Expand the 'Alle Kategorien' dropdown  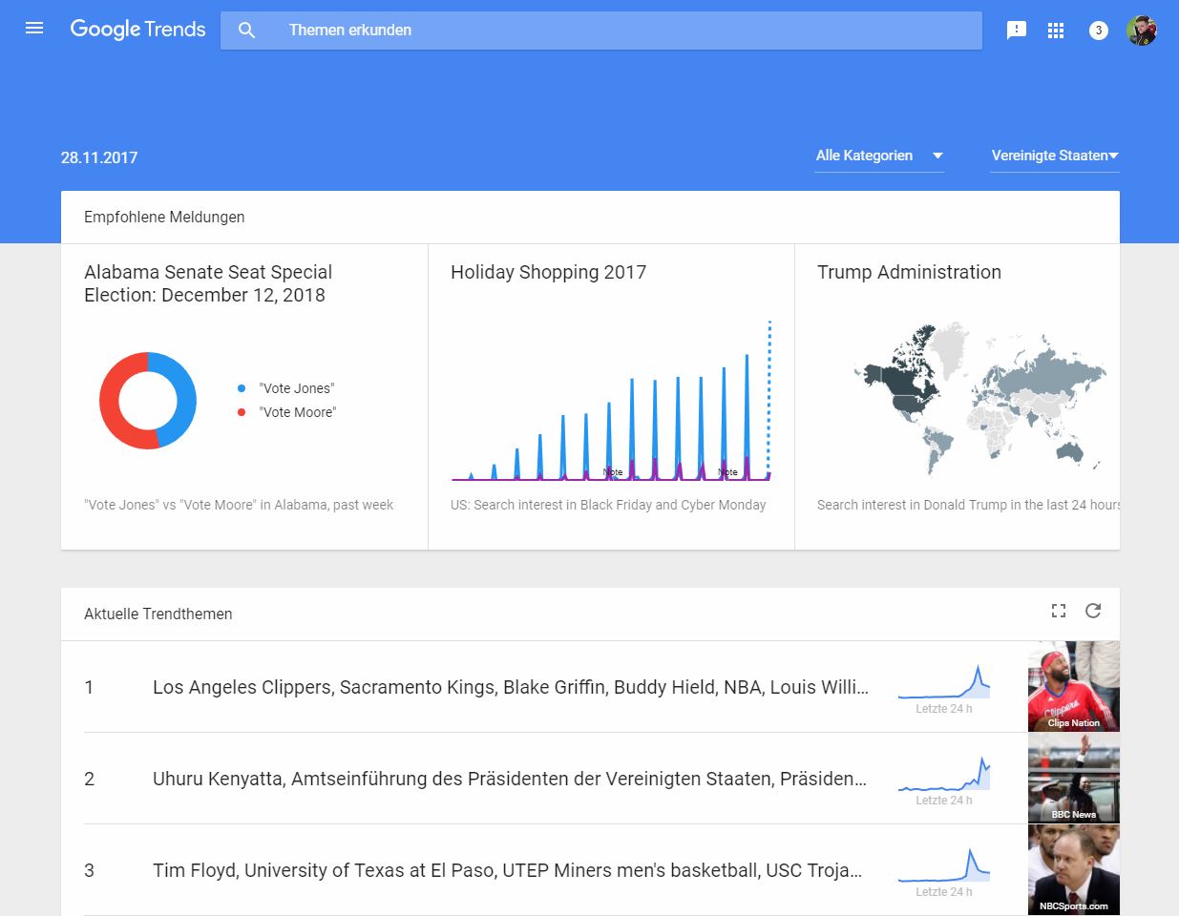pos(879,156)
